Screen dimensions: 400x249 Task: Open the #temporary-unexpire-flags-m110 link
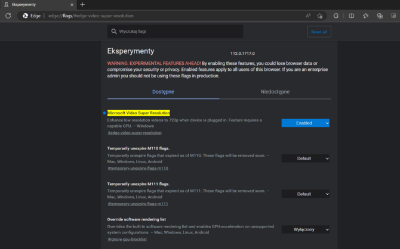point(138,169)
